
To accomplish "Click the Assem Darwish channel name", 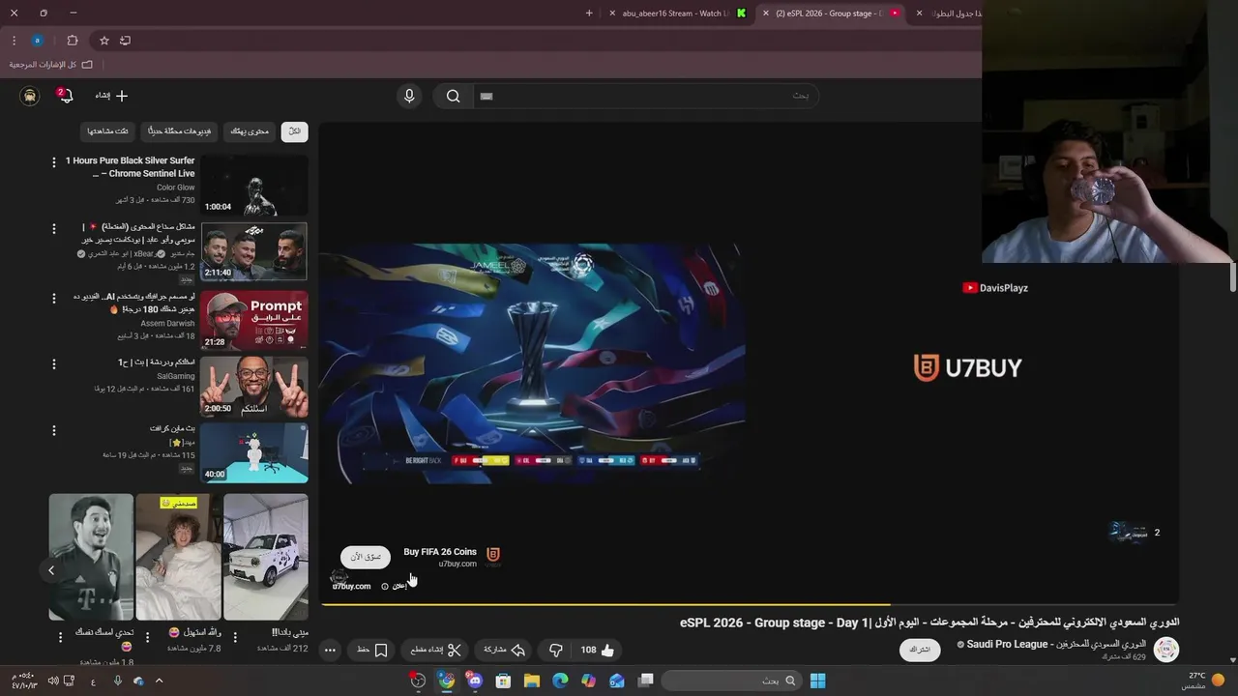I will pyautogui.click(x=167, y=324).
